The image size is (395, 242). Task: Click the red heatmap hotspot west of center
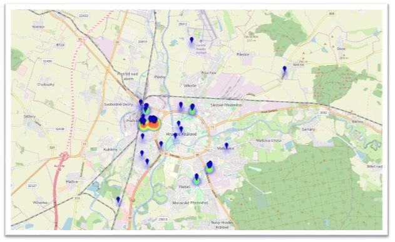pos(153,124)
